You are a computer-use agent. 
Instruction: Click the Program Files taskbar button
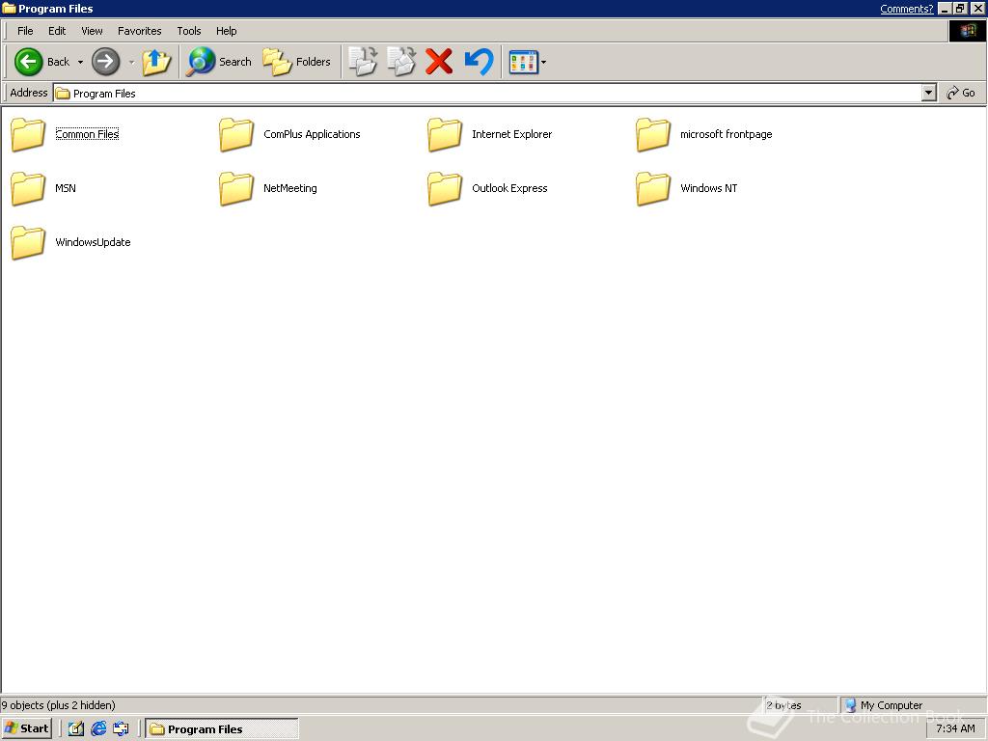(222, 729)
